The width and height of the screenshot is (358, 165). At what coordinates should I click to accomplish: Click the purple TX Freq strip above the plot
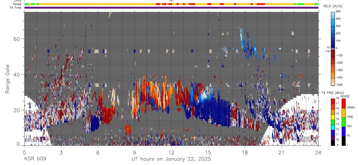171,8
